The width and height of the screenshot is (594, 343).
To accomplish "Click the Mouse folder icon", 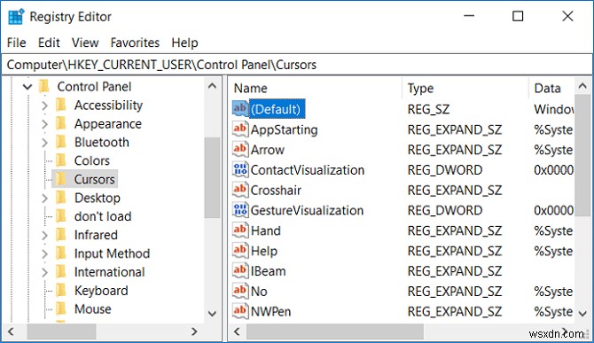I will (x=61, y=309).
